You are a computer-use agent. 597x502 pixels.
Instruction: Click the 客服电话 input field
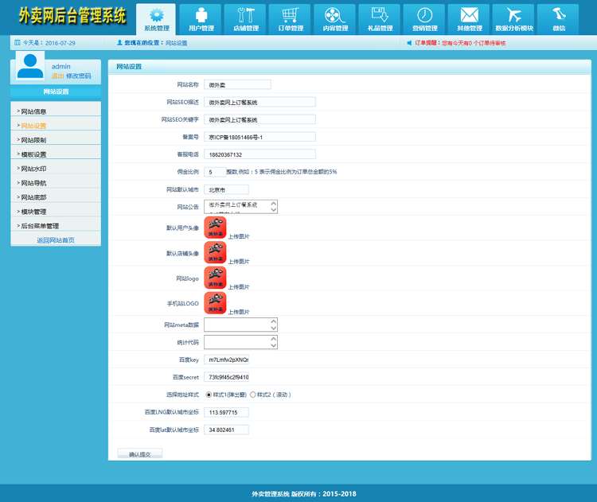pyautogui.click(x=259, y=154)
